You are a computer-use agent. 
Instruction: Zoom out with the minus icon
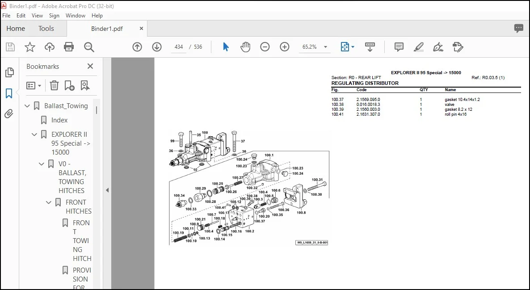pyautogui.click(x=265, y=47)
